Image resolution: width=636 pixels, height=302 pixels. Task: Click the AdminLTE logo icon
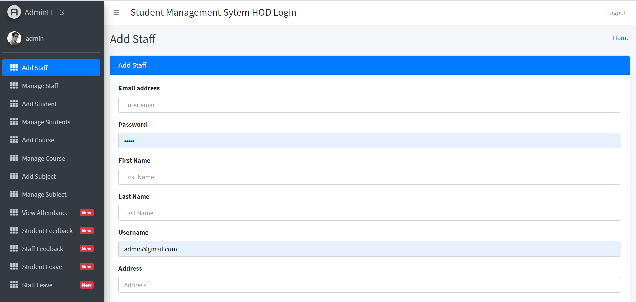click(14, 12)
